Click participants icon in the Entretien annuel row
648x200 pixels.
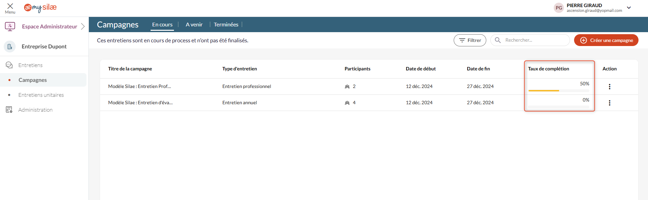click(347, 103)
